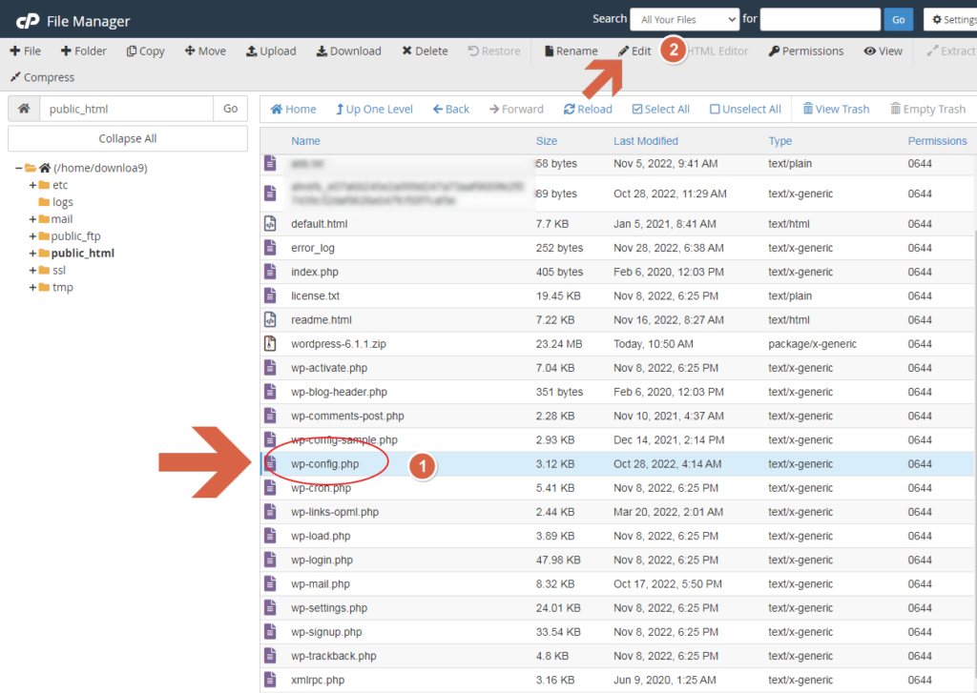Screen dimensions: 977x693
Task: Expand the mail folder in tree
Action: click(x=32, y=219)
